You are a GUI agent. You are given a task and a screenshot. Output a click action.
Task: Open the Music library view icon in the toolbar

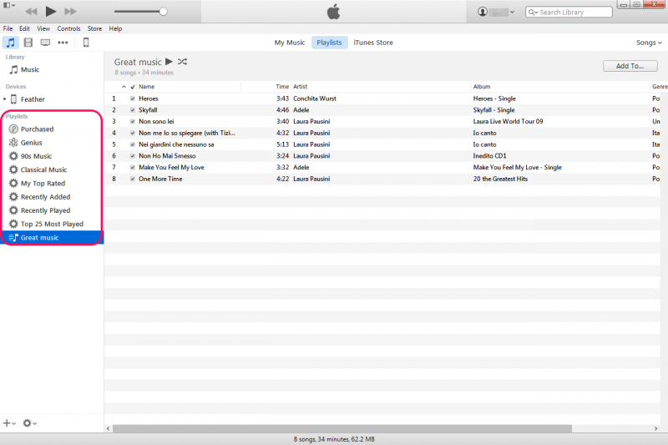(10, 43)
